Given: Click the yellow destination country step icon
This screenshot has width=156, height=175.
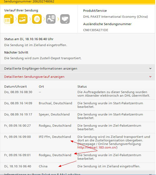Looking at the screenshot, I should click(x=37, y=19).
